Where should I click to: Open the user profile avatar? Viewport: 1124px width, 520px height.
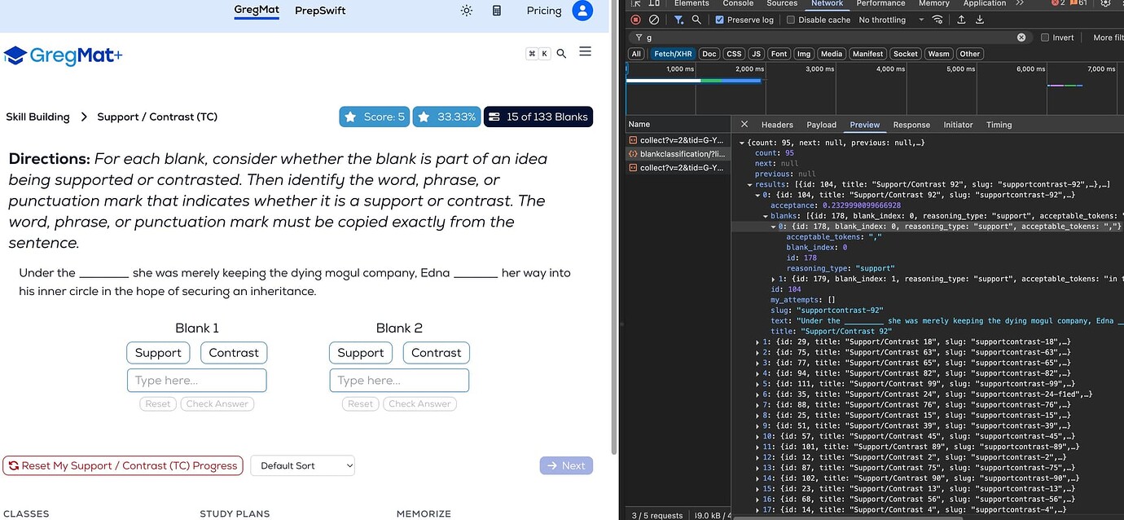point(582,11)
